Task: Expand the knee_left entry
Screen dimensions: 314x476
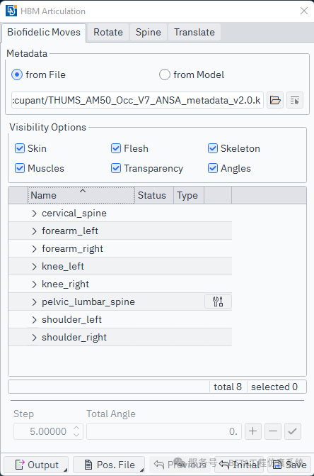Action: [x=34, y=267]
